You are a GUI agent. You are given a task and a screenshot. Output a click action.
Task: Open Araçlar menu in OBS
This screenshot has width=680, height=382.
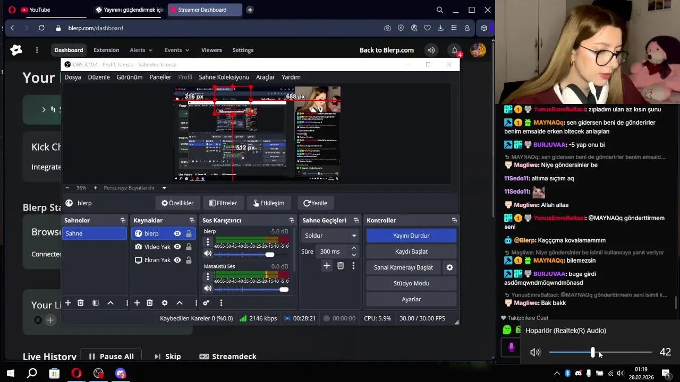(x=266, y=77)
